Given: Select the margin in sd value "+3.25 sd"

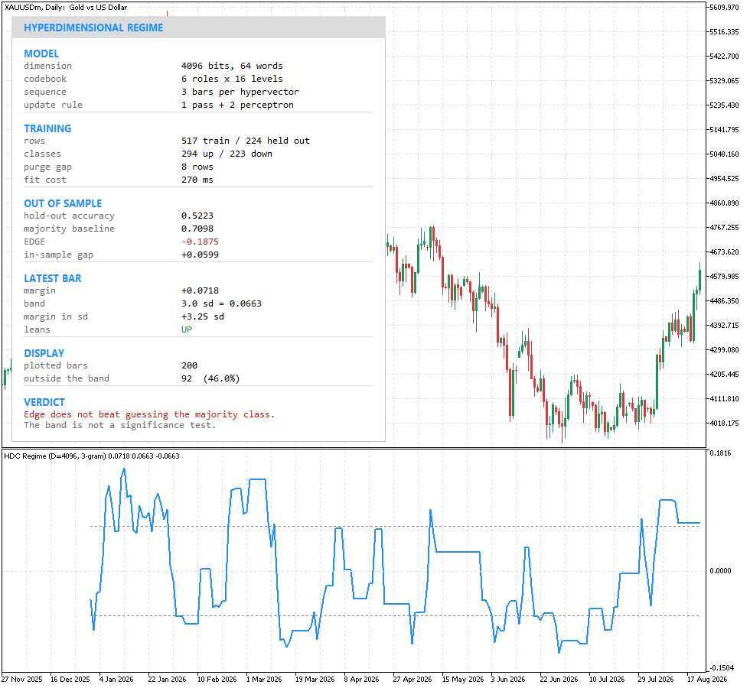Looking at the screenshot, I should pos(203,316).
